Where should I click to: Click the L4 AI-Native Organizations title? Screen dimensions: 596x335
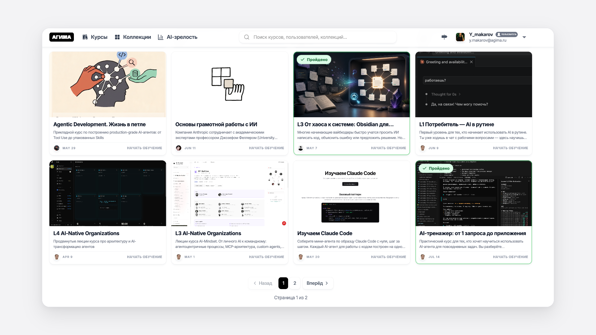pyautogui.click(x=86, y=233)
